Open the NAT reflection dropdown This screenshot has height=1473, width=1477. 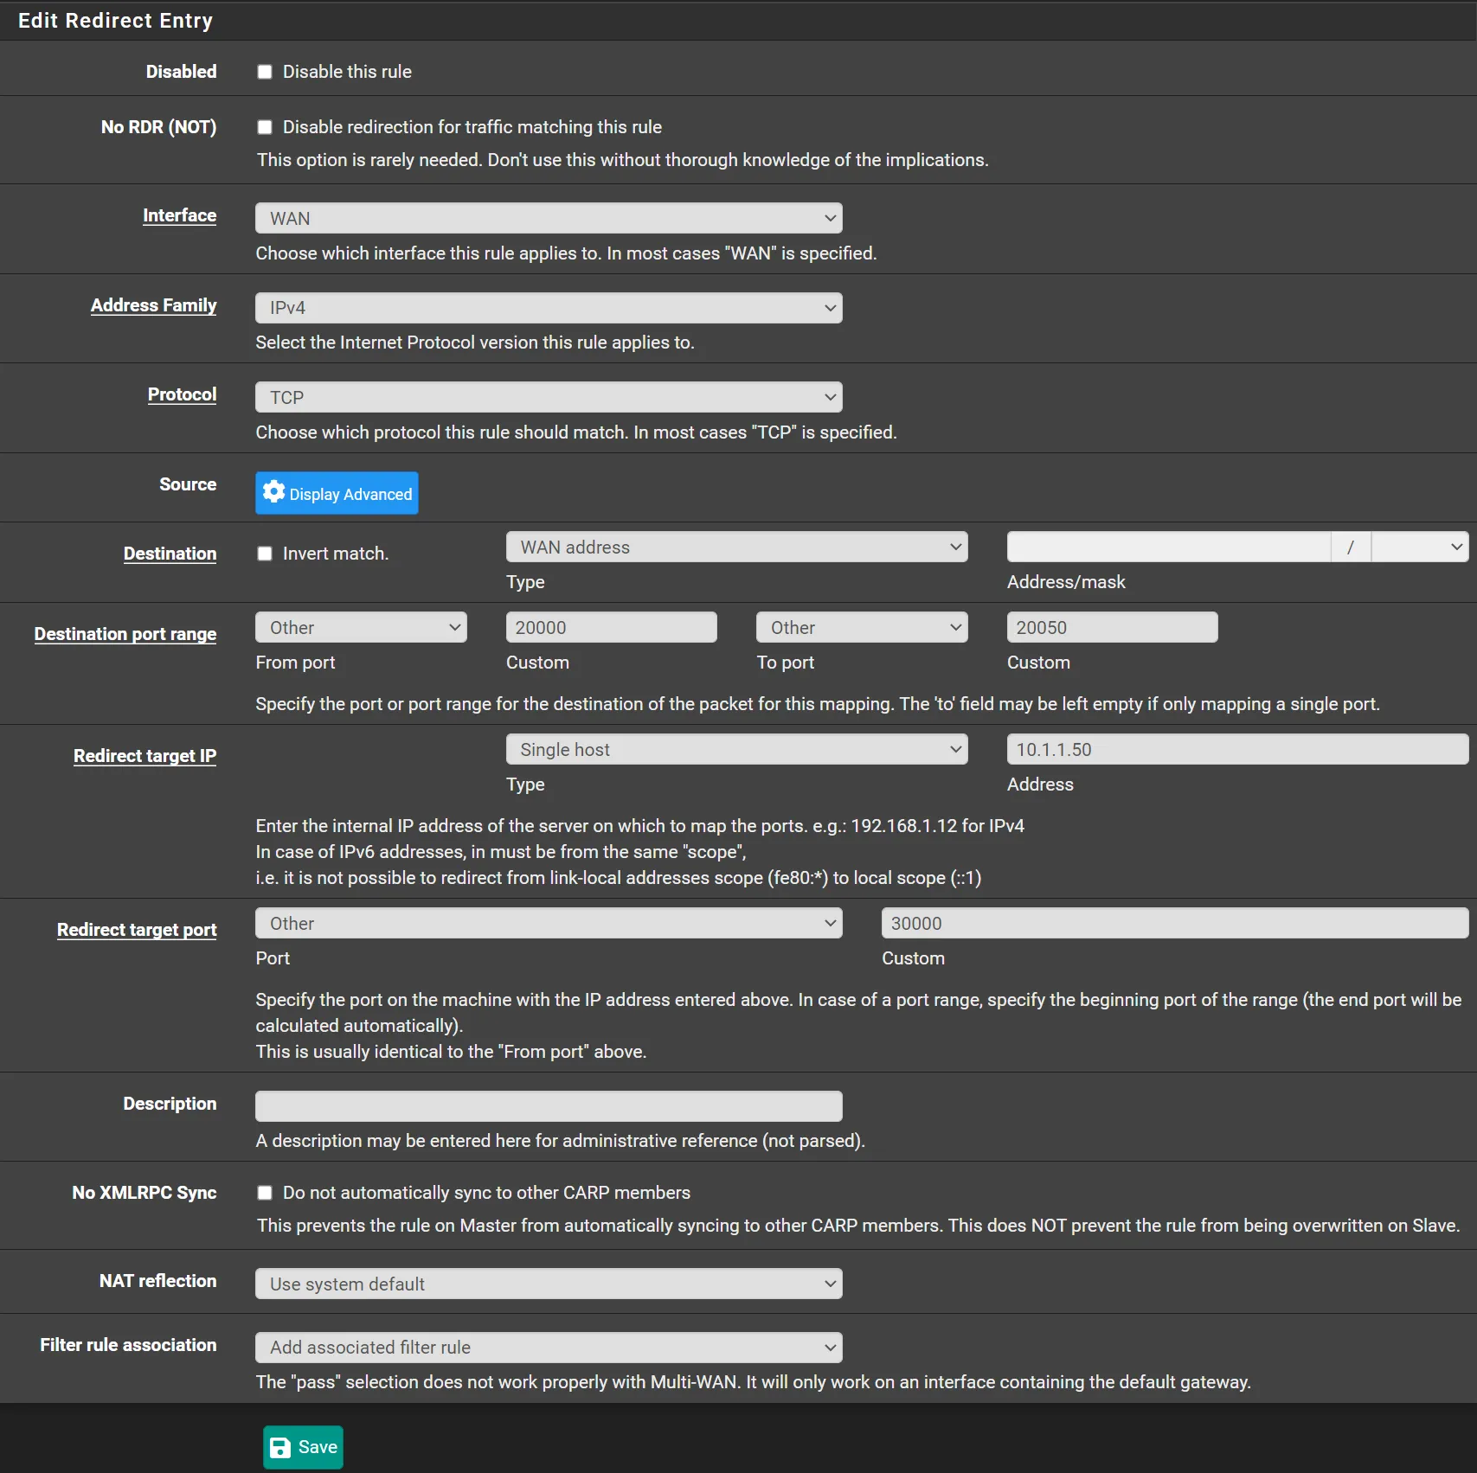(x=548, y=1284)
